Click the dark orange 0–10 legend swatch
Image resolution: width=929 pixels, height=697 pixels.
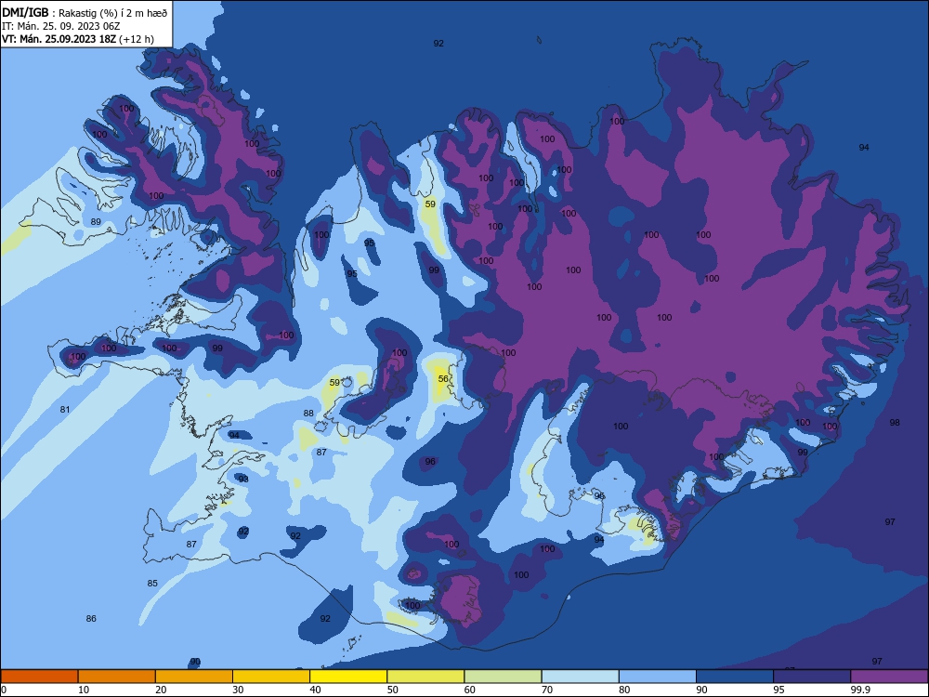coord(39,677)
